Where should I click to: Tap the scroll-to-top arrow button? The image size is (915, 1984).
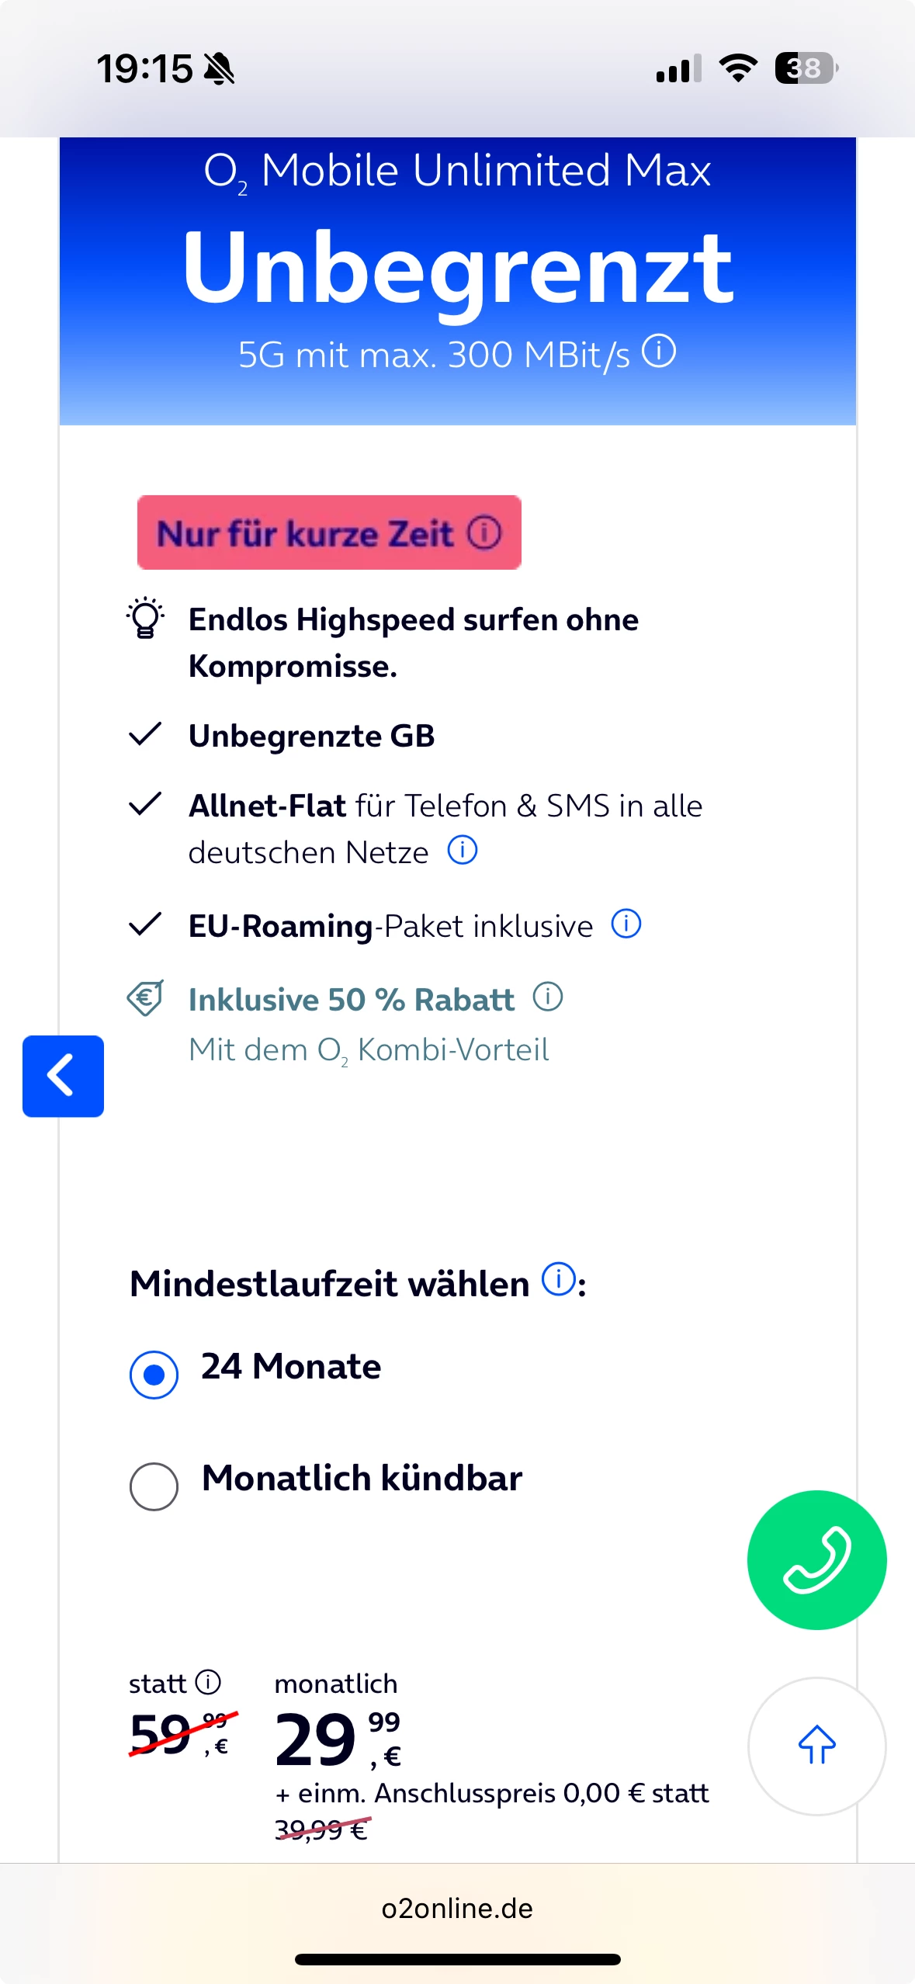[816, 1746]
